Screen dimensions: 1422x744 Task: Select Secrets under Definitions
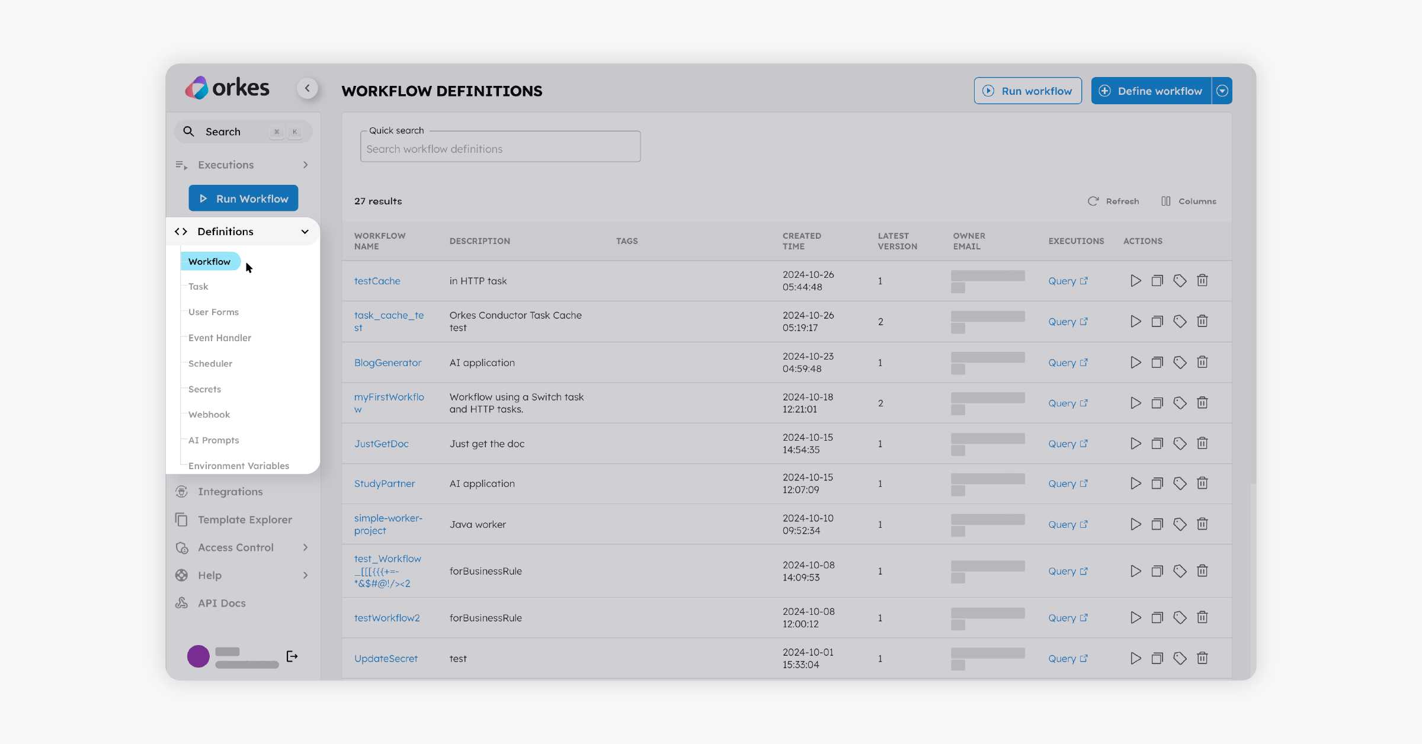tap(204, 389)
